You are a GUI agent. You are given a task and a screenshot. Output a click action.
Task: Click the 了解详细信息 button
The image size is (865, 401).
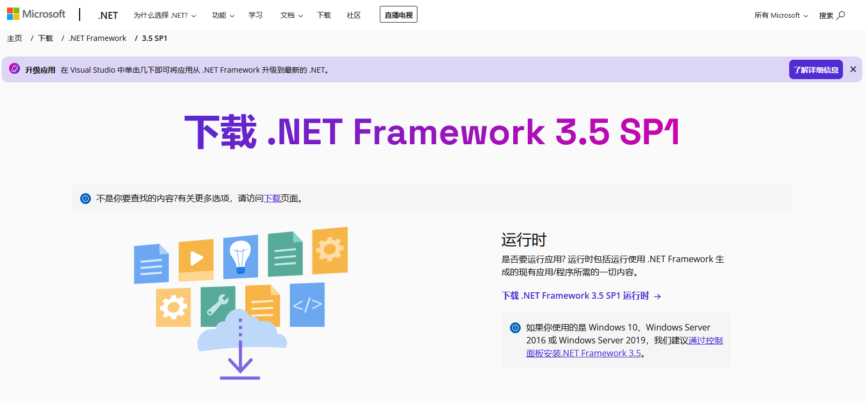coord(816,69)
